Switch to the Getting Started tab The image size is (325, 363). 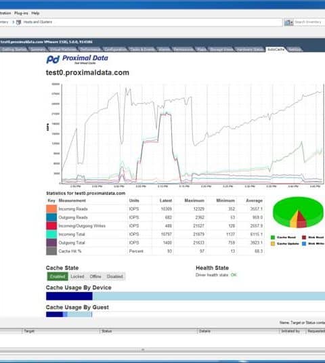(x=14, y=49)
